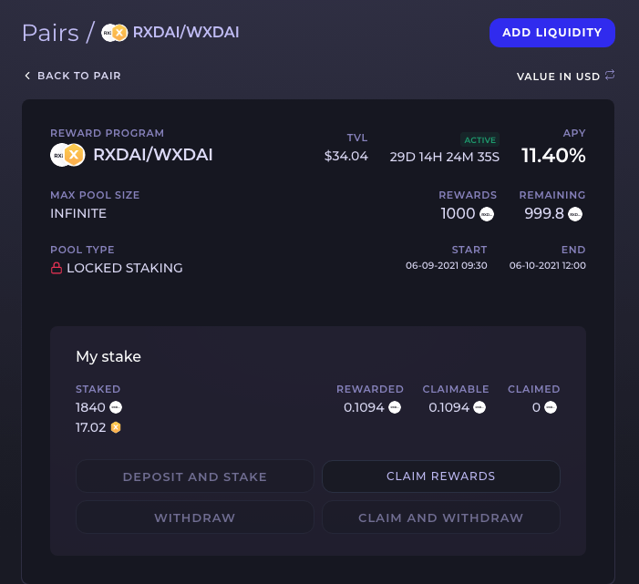The width and height of the screenshot is (639, 584).
Task: Click the green Active status badge
Action: click(x=479, y=139)
